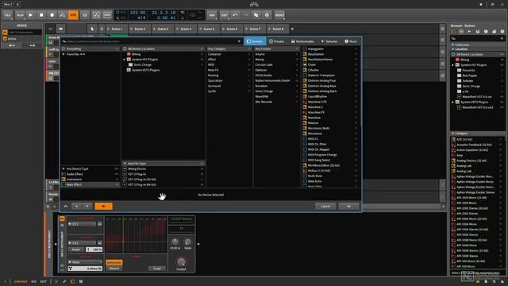Select Favorites in the collection column
Image resolution: width=508 pixels, height=286 pixels.
pyautogui.click(x=90, y=54)
